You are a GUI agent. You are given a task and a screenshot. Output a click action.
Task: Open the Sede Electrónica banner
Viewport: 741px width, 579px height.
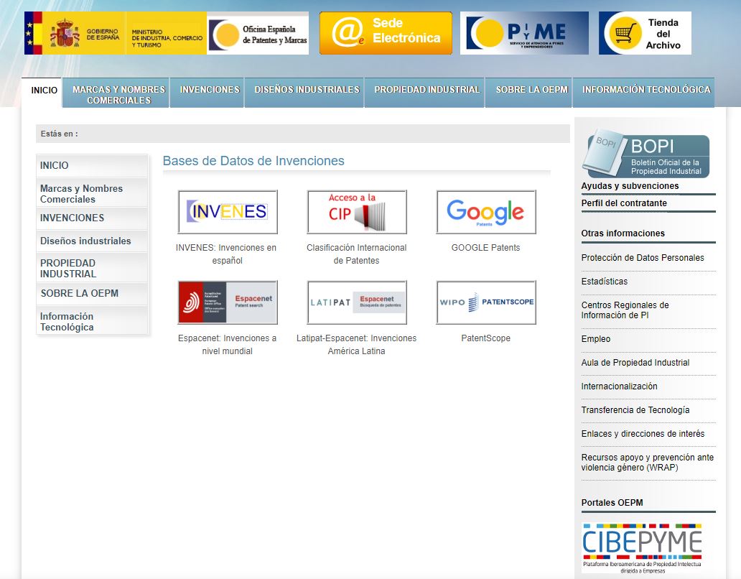click(386, 33)
